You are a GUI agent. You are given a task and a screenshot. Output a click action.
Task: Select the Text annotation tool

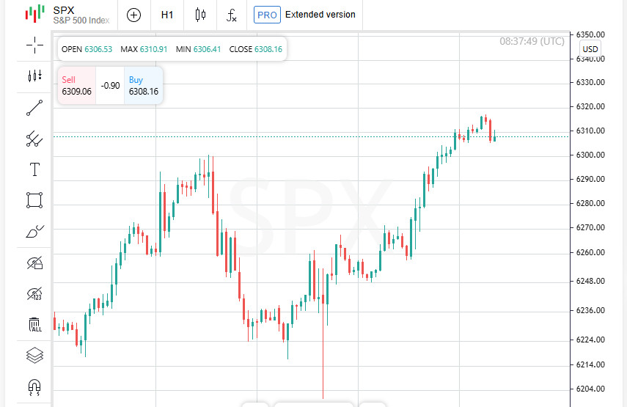[34, 169]
